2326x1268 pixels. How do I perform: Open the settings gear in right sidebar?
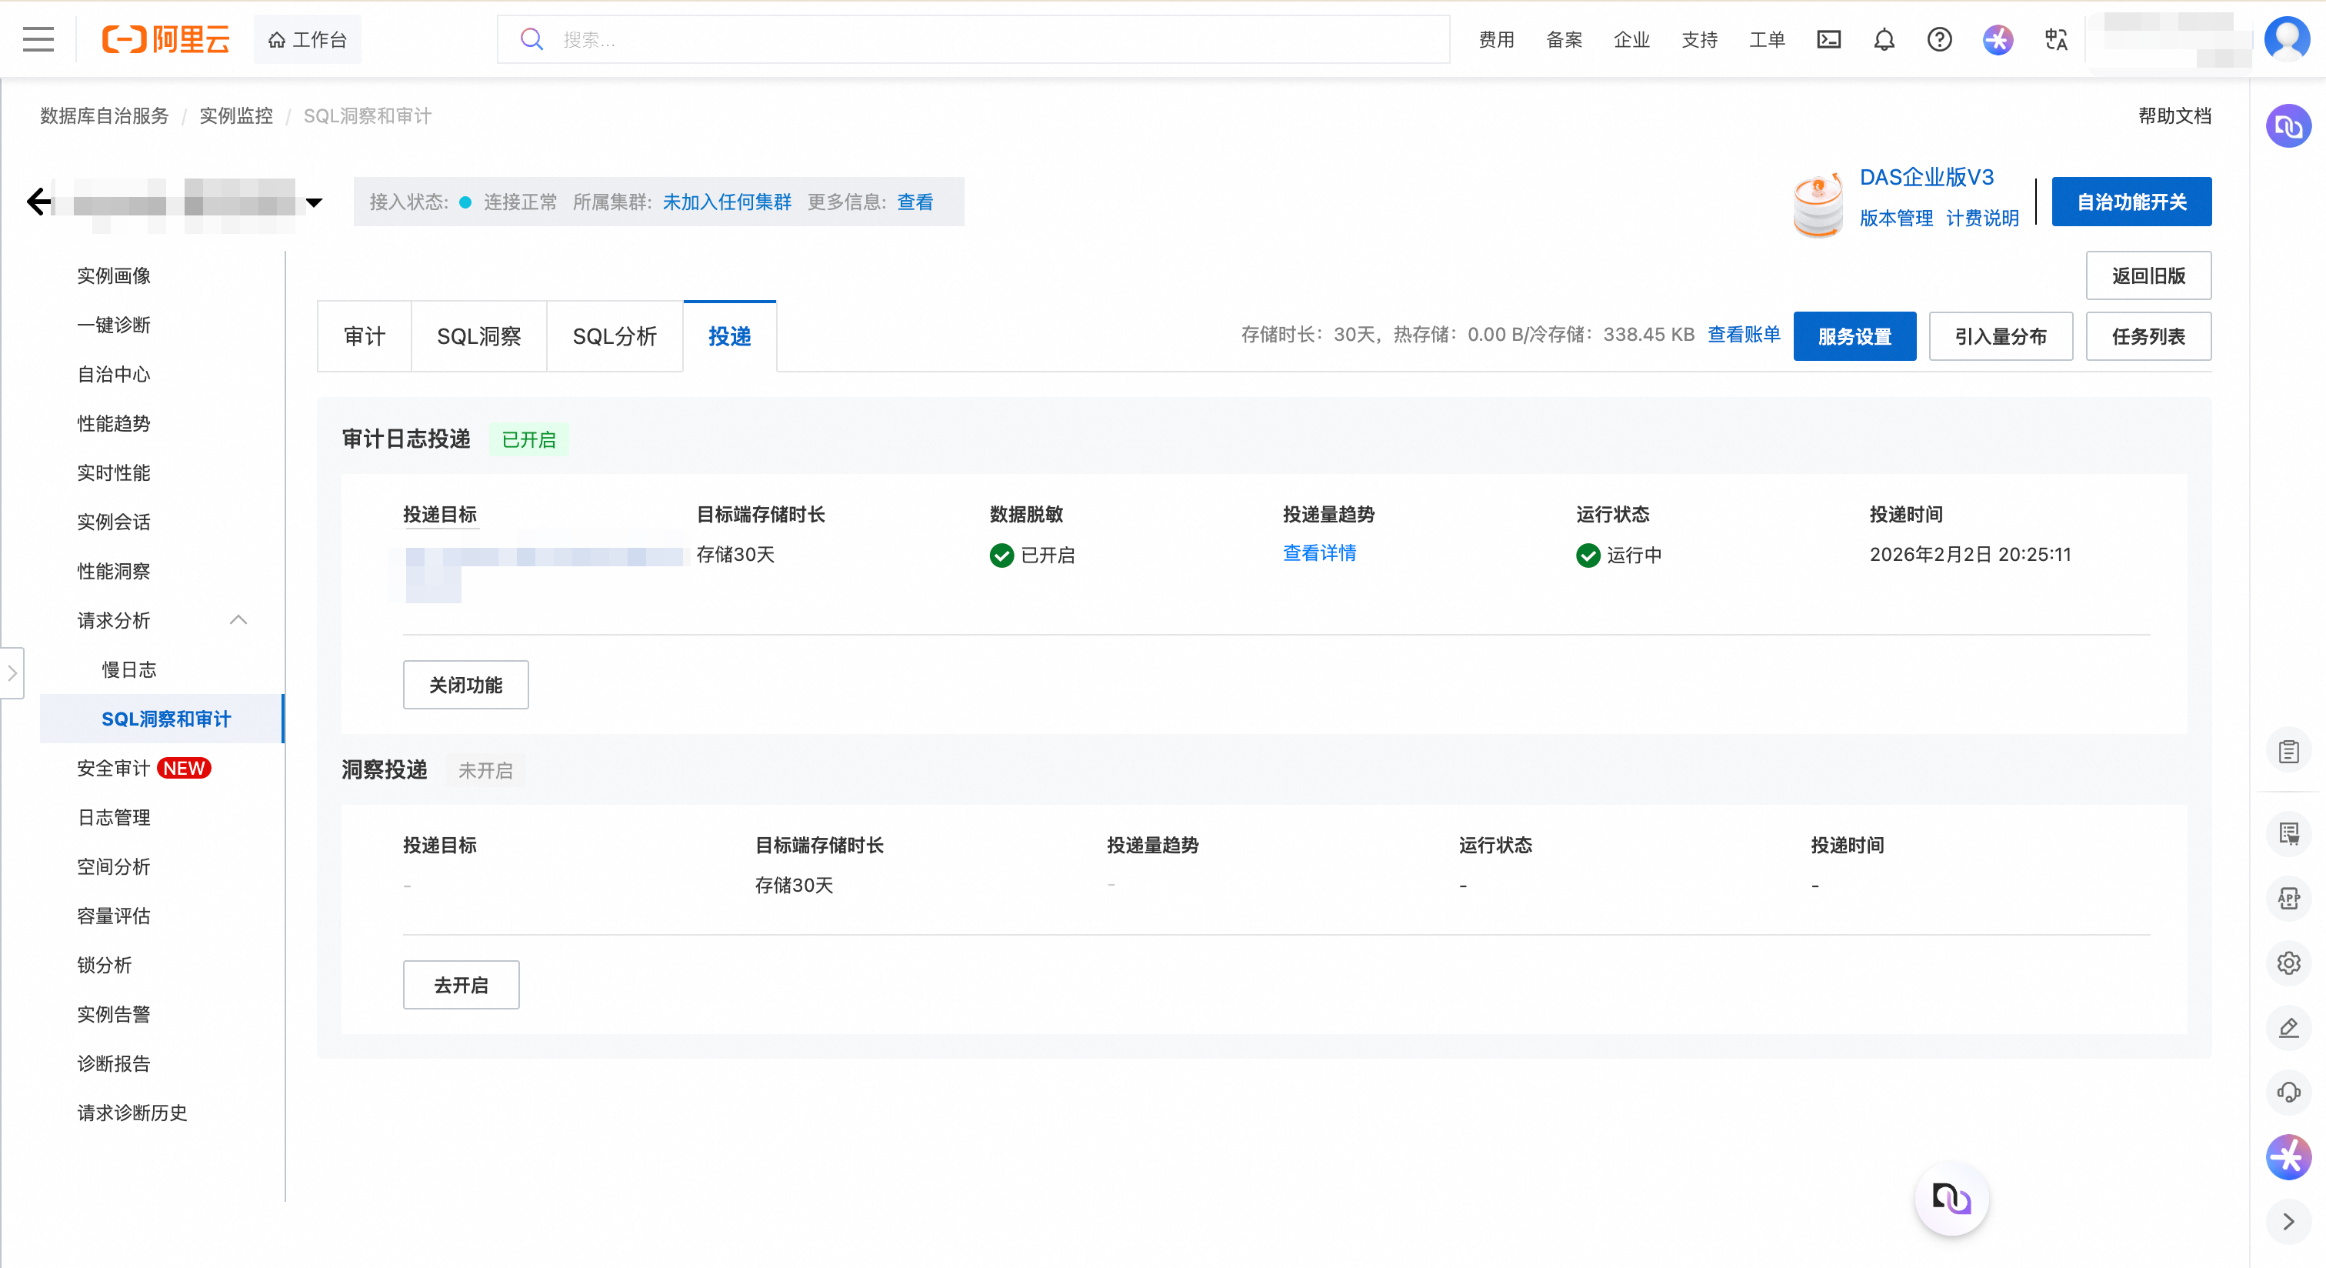click(x=2288, y=963)
